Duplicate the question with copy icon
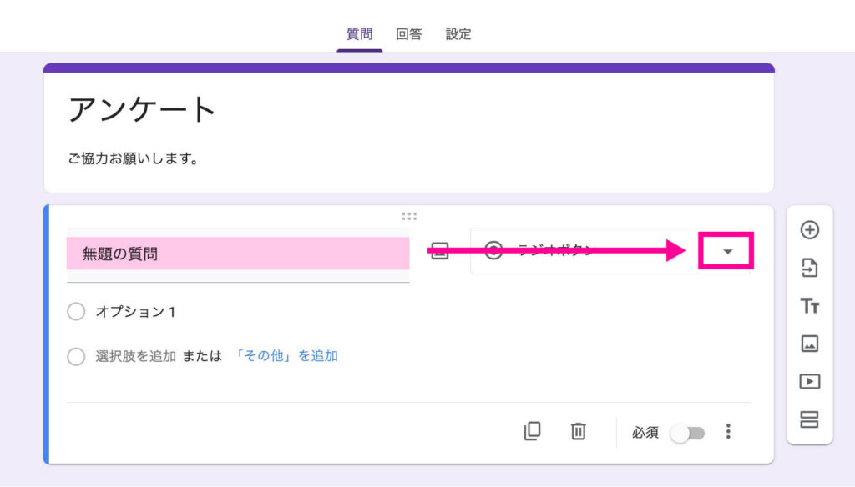This screenshot has width=855, height=487. [x=532, y=431]
